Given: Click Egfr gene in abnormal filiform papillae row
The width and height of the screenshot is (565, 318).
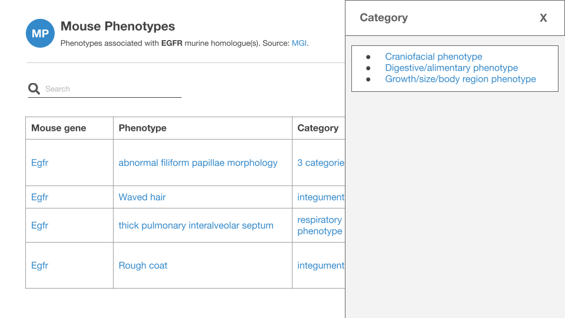Looking at the screenshot, I should tap(39, 163).
